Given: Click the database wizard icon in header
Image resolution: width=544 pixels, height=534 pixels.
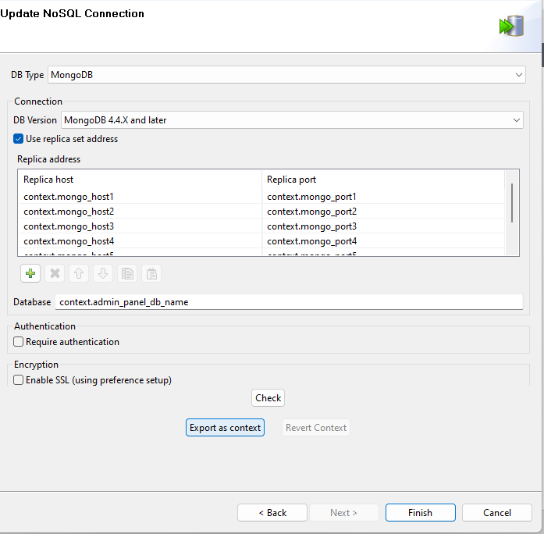Looking at the screenshot, I should pos(511,26).
